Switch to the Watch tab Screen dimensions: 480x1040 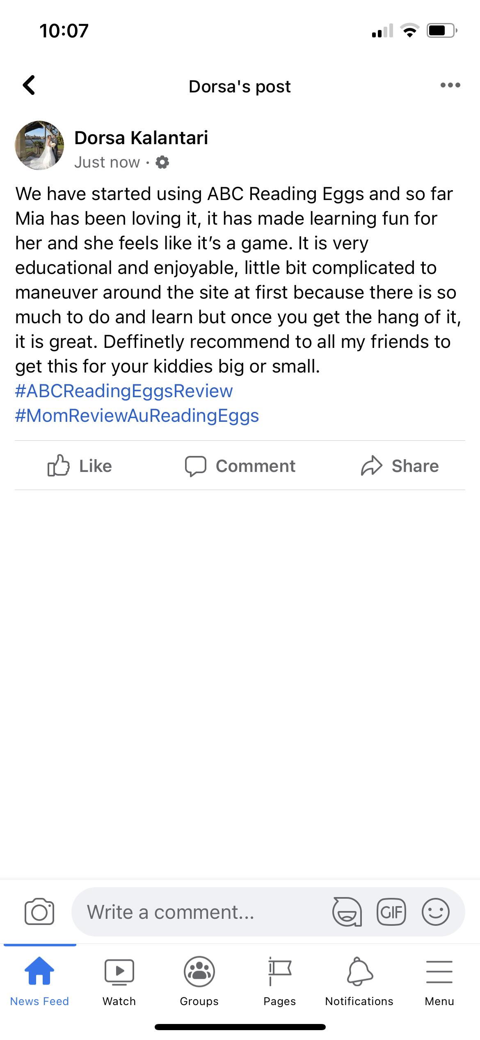[119, 980]
